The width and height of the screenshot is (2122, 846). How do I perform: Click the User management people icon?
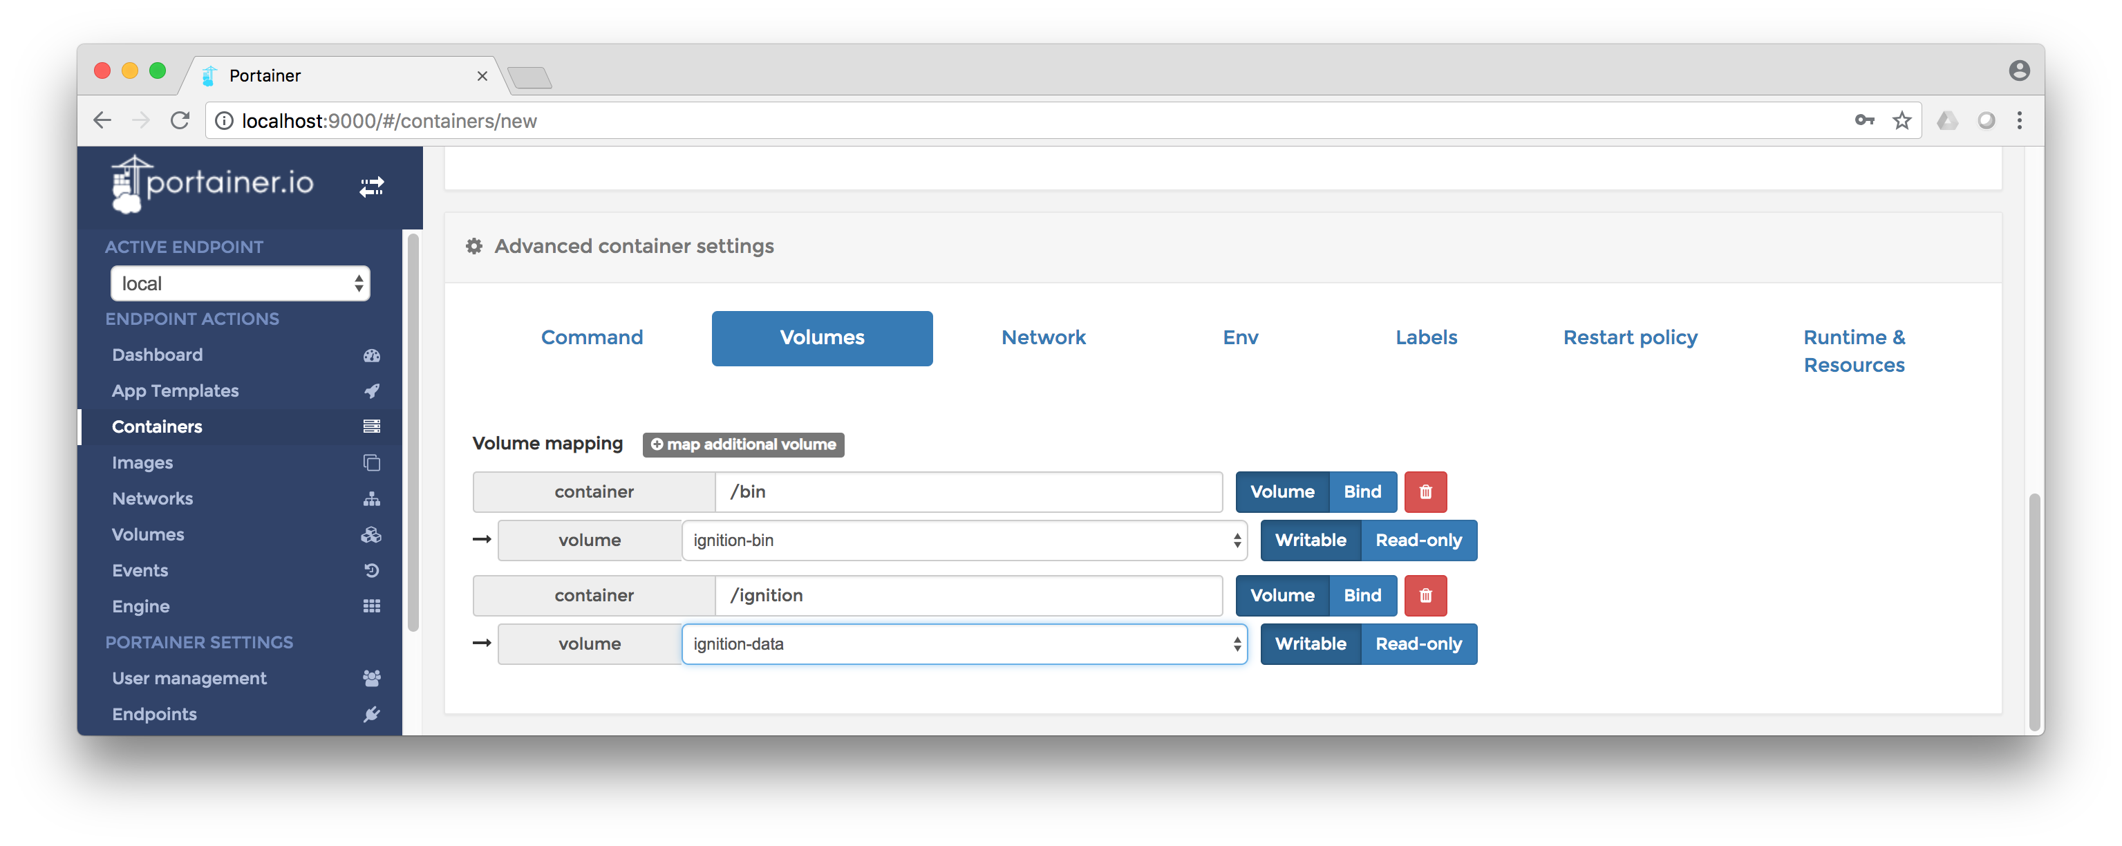371,678
